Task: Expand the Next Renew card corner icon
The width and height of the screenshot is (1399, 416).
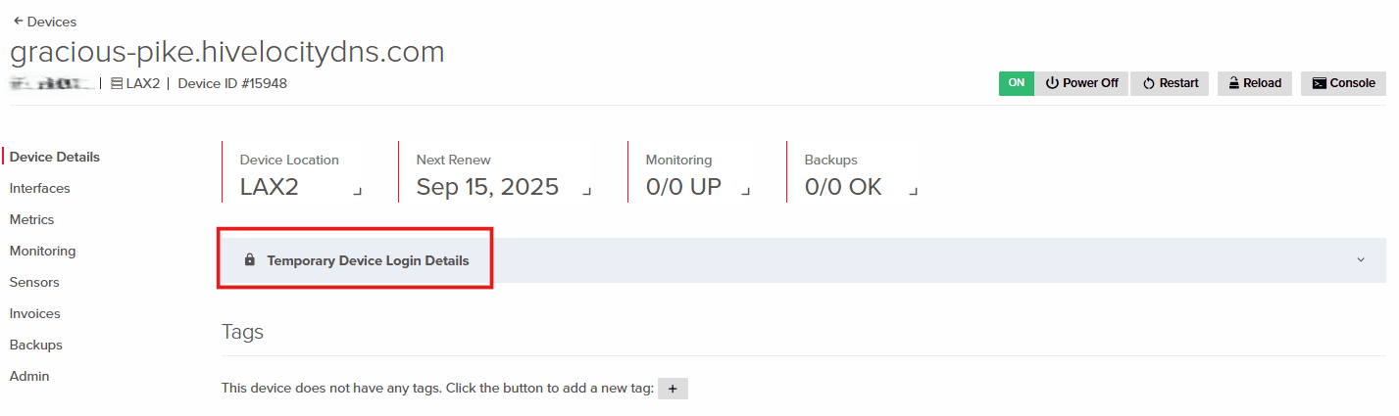Action: point(587,191)
